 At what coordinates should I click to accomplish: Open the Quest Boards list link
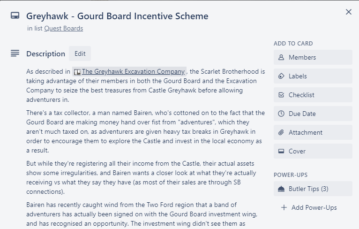[x=64, y=29]
